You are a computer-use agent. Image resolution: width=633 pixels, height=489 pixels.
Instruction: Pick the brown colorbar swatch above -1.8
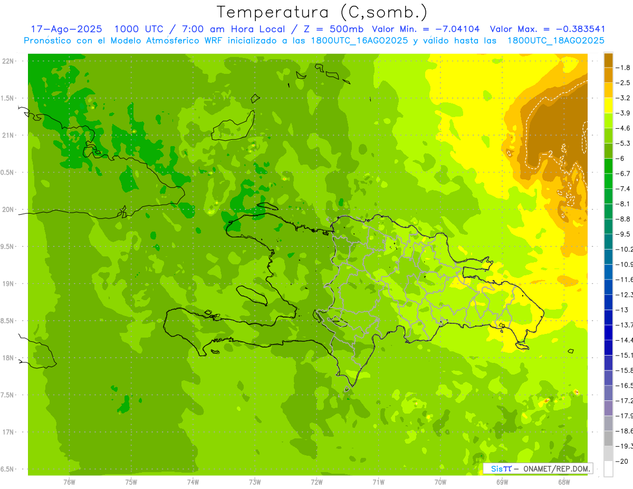[x=608, y=60]
